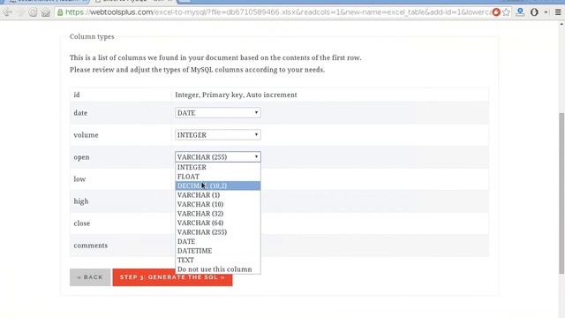Open the volume column type dropdown
This screenshot has width=565, height=318.
click(x=218, y=135)
